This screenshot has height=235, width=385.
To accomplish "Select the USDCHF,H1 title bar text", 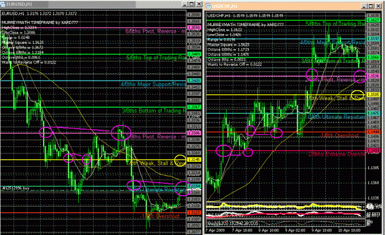I will pos(224,6).
